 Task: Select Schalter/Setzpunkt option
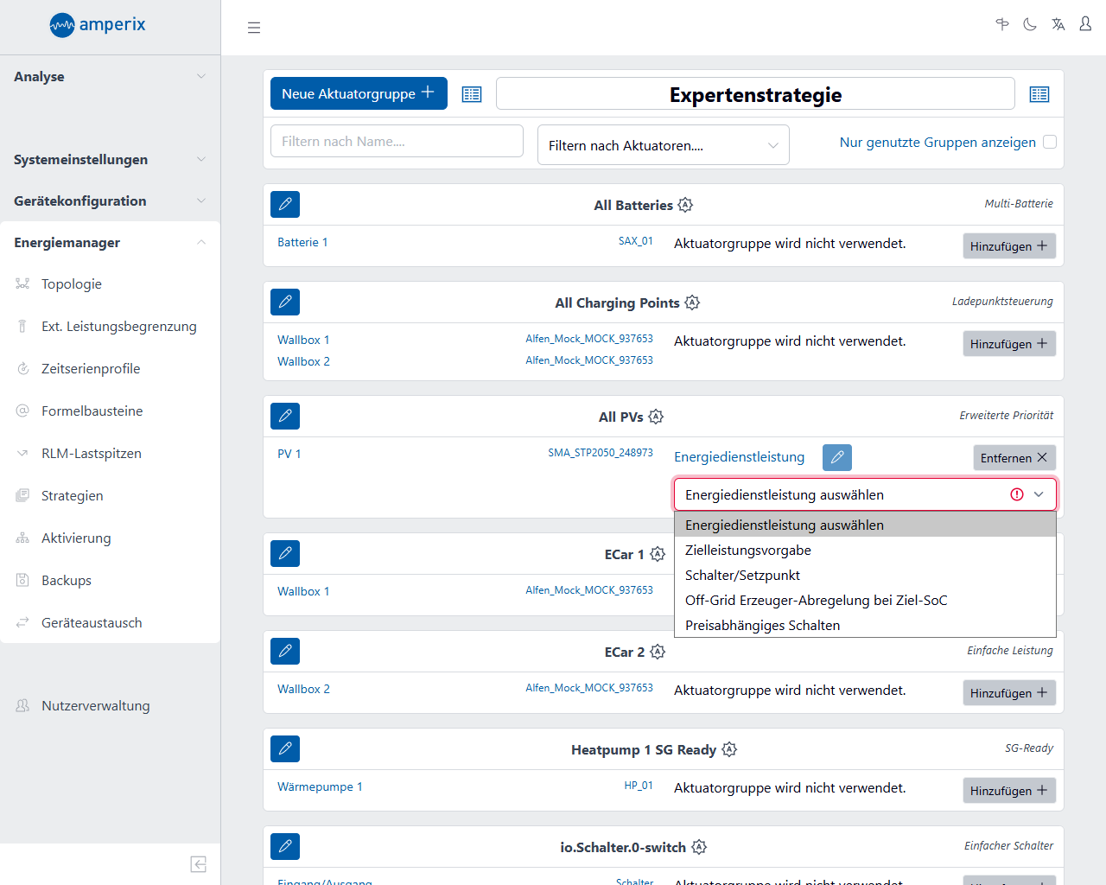click(742, 575)
